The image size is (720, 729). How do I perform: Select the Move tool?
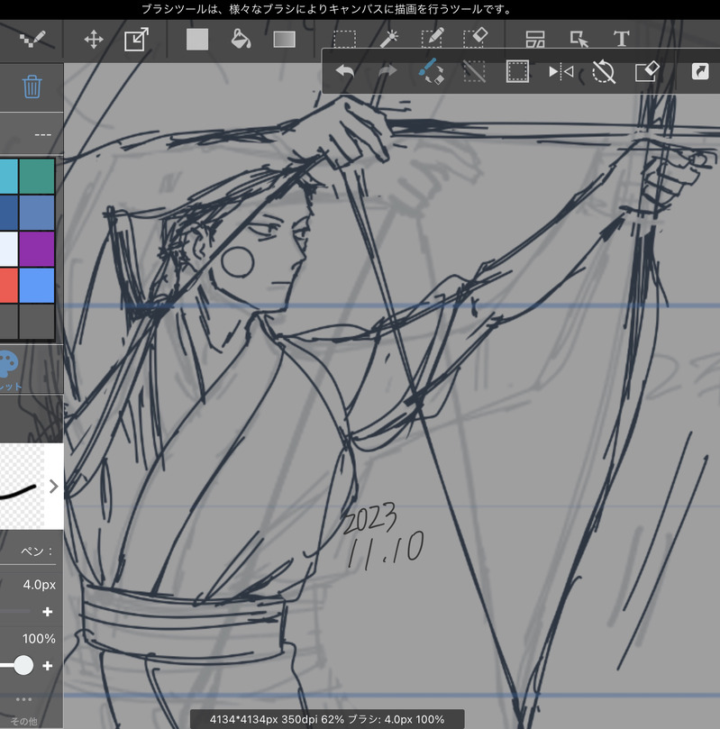[x=94, y=40]
